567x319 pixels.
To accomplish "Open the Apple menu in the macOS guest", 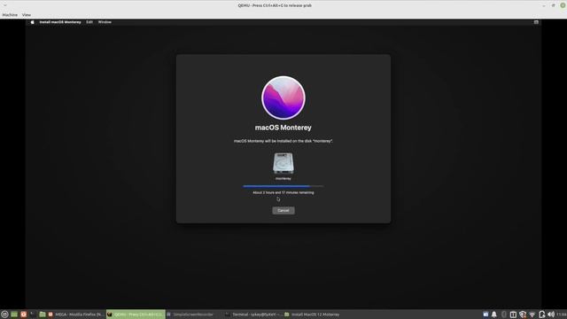I will [x=32, y=22].
